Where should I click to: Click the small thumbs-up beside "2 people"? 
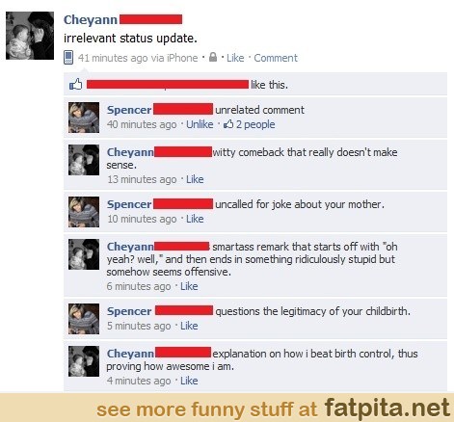(x=228, y=124)
